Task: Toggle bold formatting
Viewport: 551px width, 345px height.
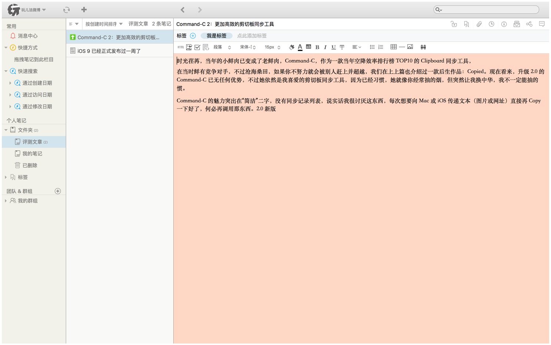Action: (317, 47)
